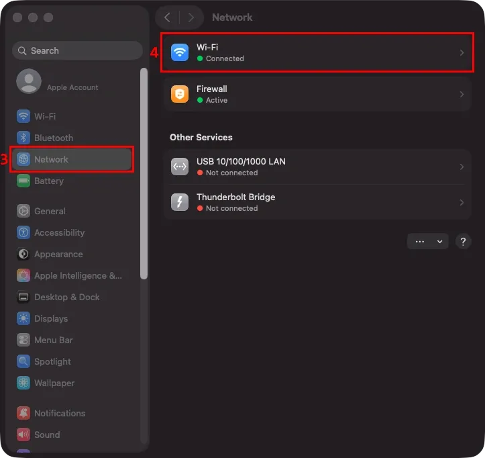485x458 pixels.
Task: Click the Wallpaper sidebar icon
Action: point(23,383)
